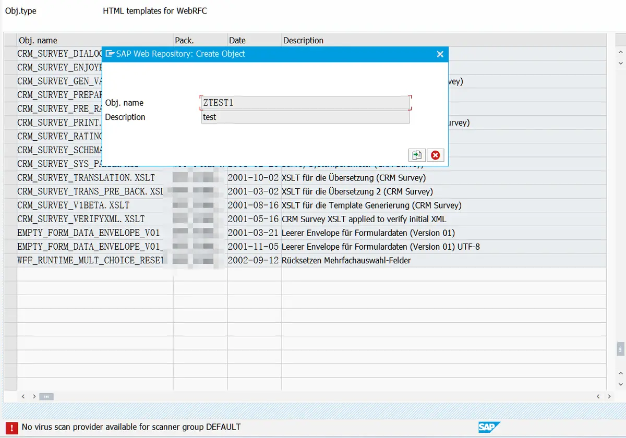Click description 'Rücksetzen Mehrfachauswahl-Felder'

click(346, 260)
